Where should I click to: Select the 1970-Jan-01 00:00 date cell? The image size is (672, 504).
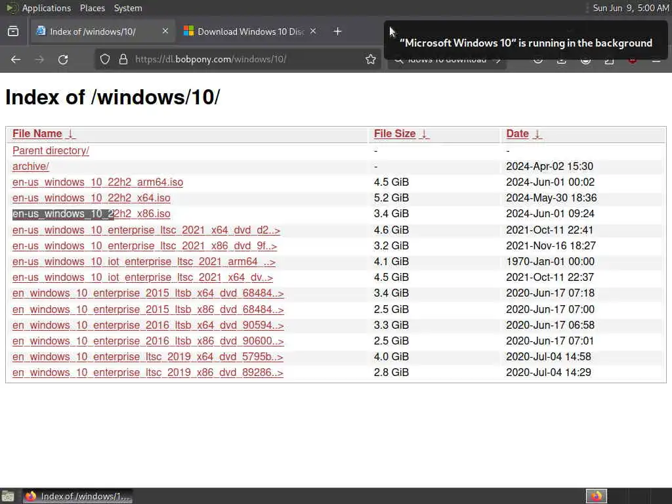click(551, 261)
